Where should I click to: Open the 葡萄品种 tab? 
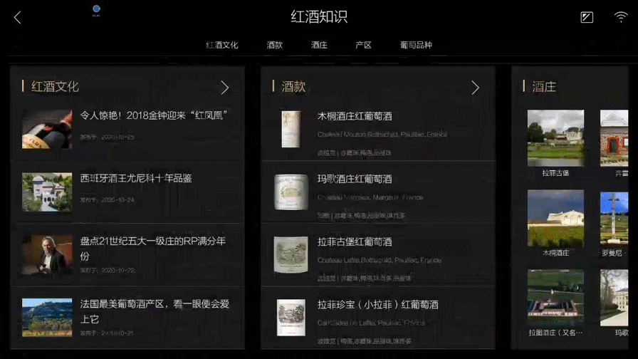416,45
